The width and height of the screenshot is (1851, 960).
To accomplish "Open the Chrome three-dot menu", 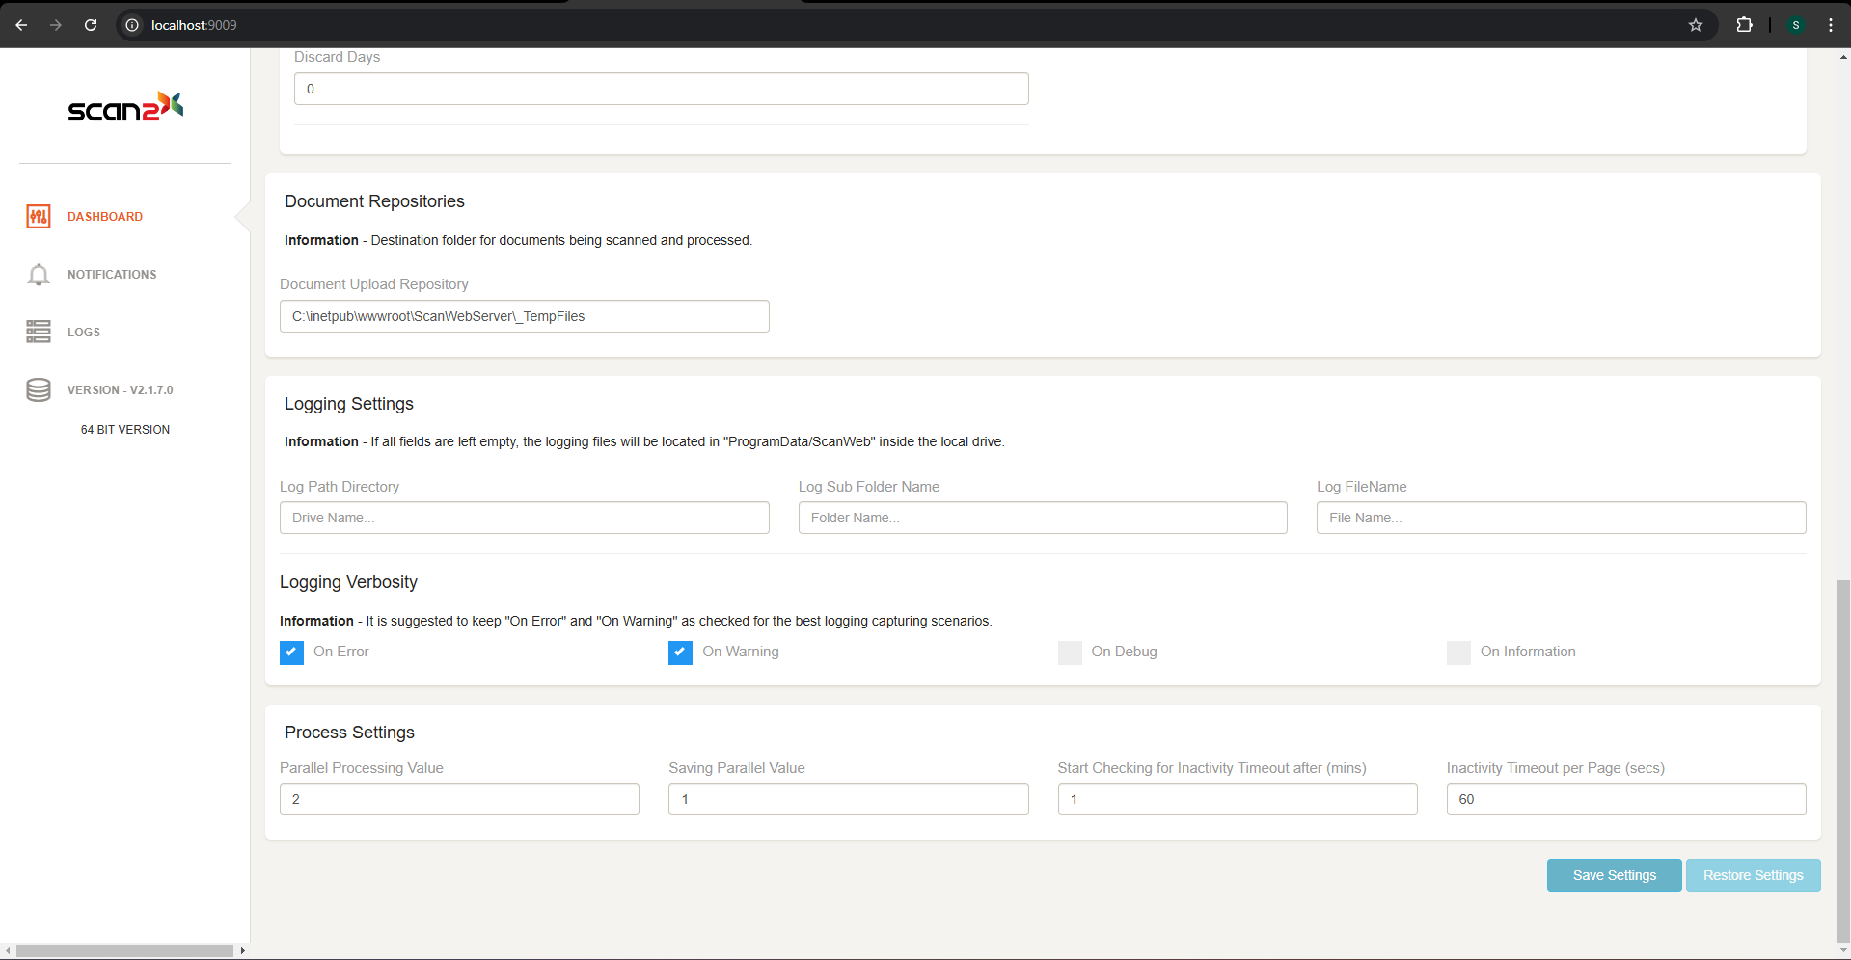I will click(1830, 25).
